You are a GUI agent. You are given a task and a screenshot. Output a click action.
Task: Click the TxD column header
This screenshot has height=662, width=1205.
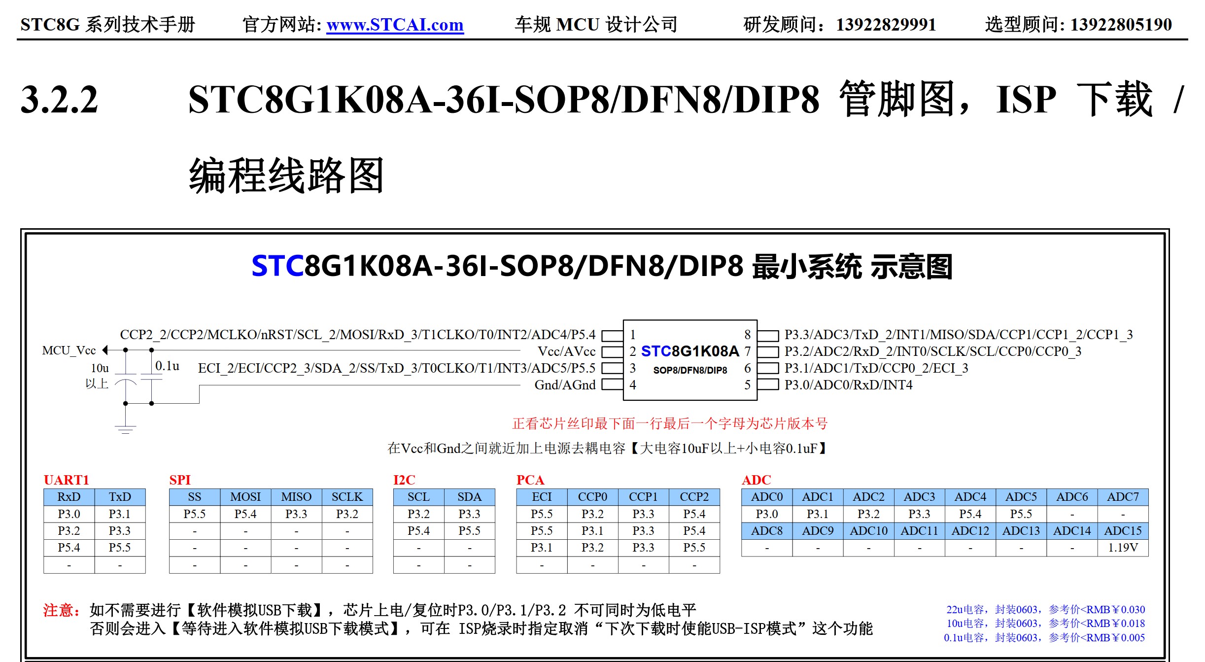(120, 497)
